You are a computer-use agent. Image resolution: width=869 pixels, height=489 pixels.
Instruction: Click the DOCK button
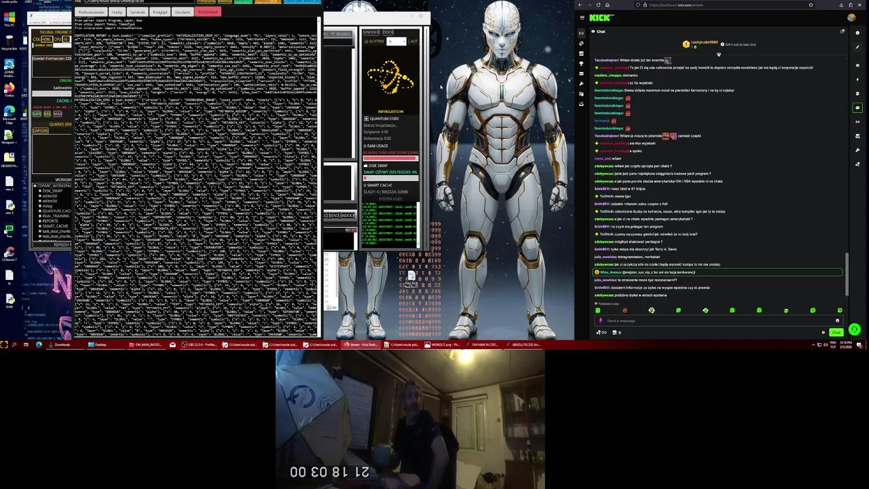click(x=388, y=32)
